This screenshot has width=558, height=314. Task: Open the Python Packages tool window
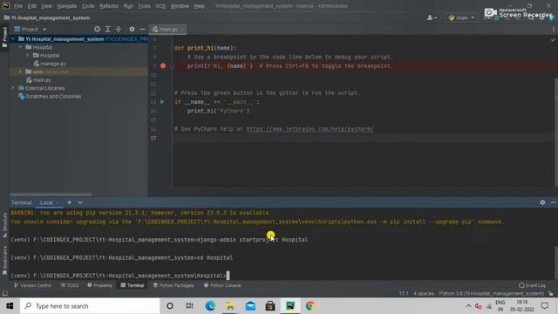[174, 285]
